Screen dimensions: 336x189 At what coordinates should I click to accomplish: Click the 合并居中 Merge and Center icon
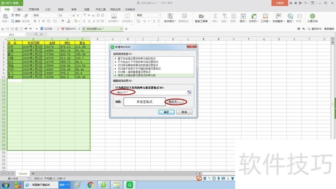(114, 16)
